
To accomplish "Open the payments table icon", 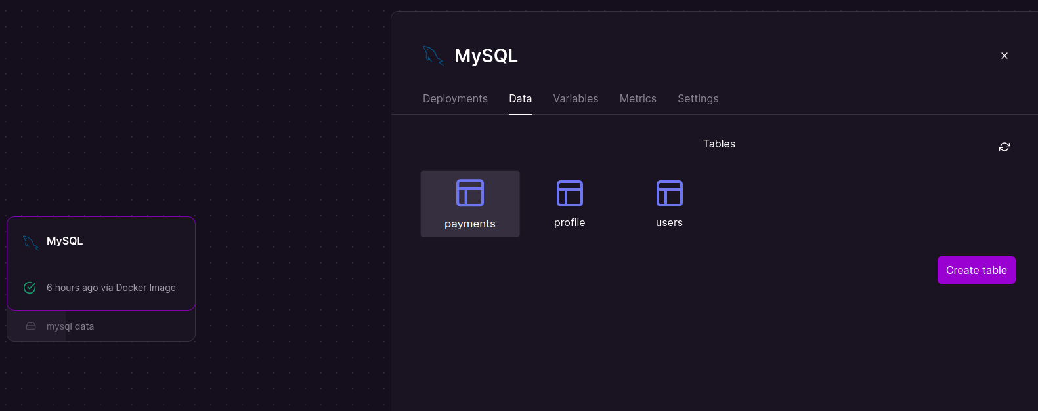I will pos(470,193).
